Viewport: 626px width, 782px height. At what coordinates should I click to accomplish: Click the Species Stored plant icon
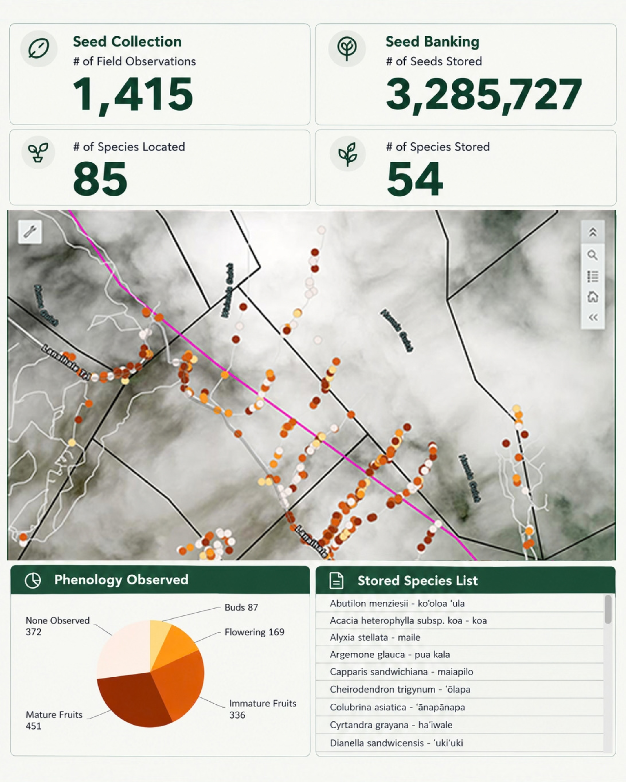click(x=347, y=154)
